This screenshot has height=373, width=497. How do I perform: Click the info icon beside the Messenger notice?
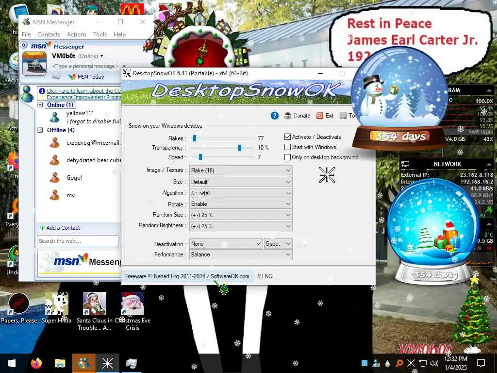pos(42,91)
